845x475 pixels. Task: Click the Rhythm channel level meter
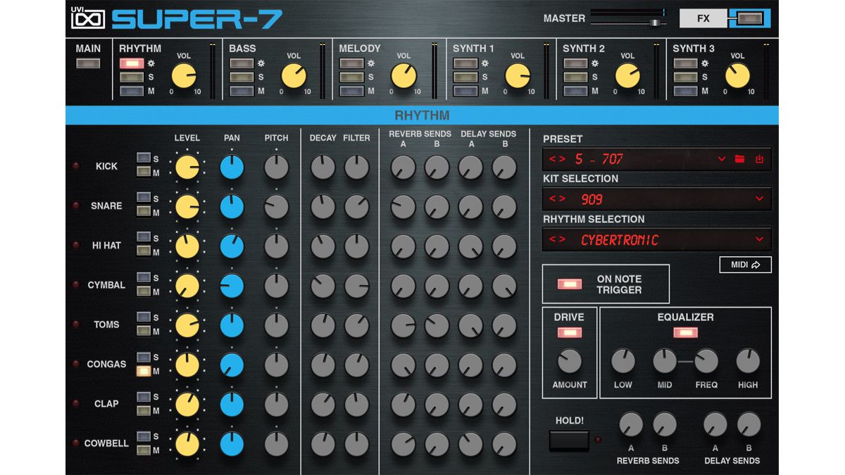213,70
